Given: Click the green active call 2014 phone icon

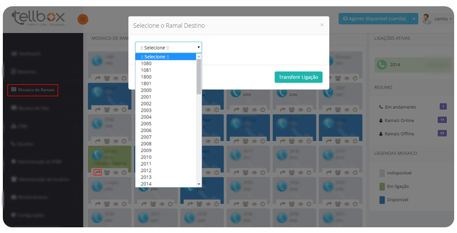Looking at the screenshot, I should [x=382, y=64].
